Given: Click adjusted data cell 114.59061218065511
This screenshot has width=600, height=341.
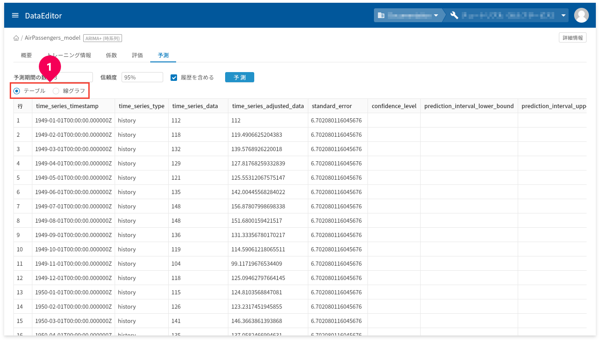Looking at the screenshot, I should (268, 250).
